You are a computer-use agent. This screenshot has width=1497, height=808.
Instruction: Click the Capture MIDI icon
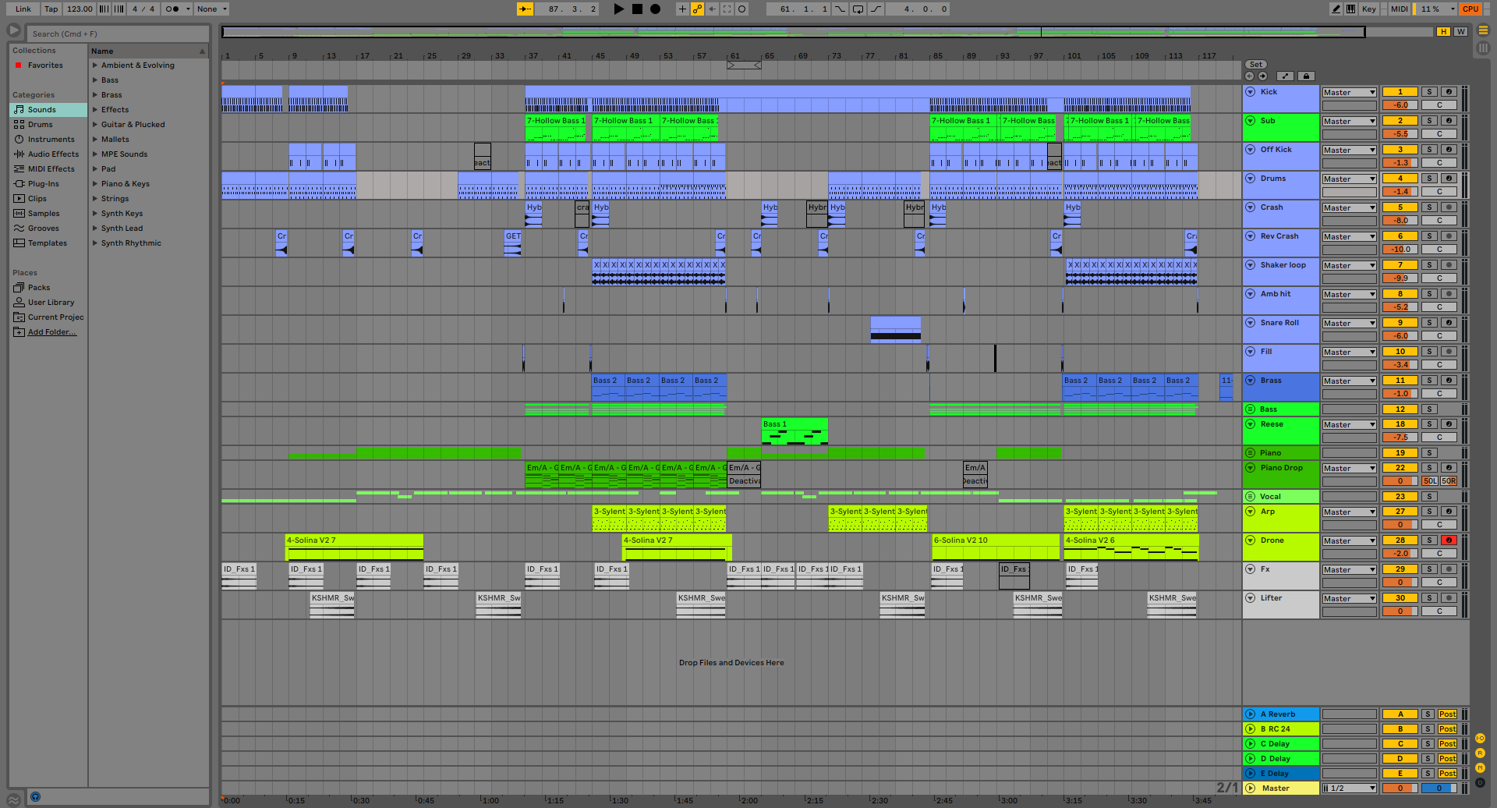pyautogui.click(x=727, y=9)
